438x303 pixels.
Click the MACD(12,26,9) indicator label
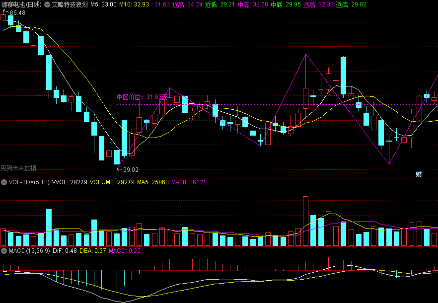29,251
